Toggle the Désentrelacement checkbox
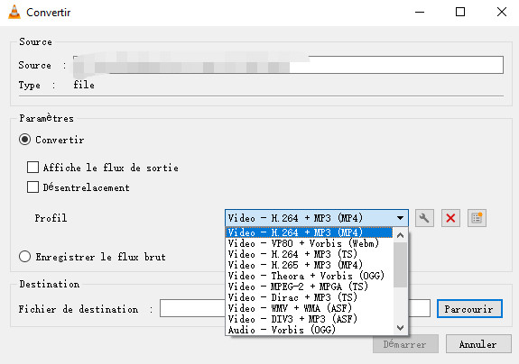 point(32,187)
